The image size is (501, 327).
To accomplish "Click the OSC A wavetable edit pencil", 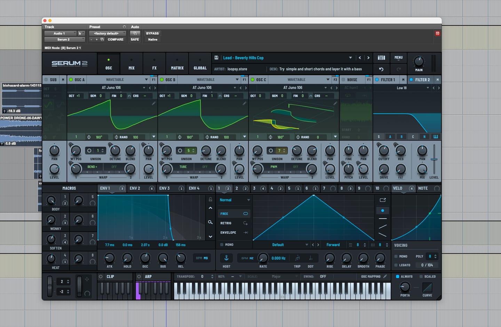I will (x=153, y=103).
